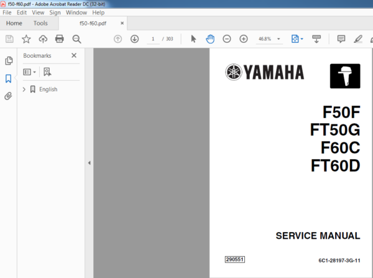Image resolution: width=373 pixels, height=278 pixels.
Task: Open the Edit menu
Action: pos(22,12)
